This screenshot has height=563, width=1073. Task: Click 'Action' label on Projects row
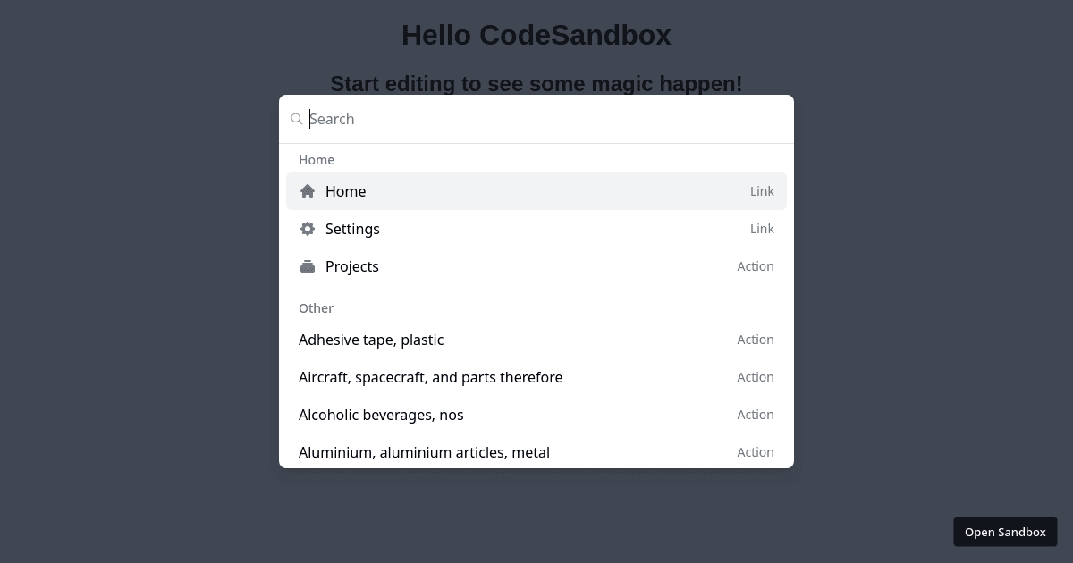point(756,266)
